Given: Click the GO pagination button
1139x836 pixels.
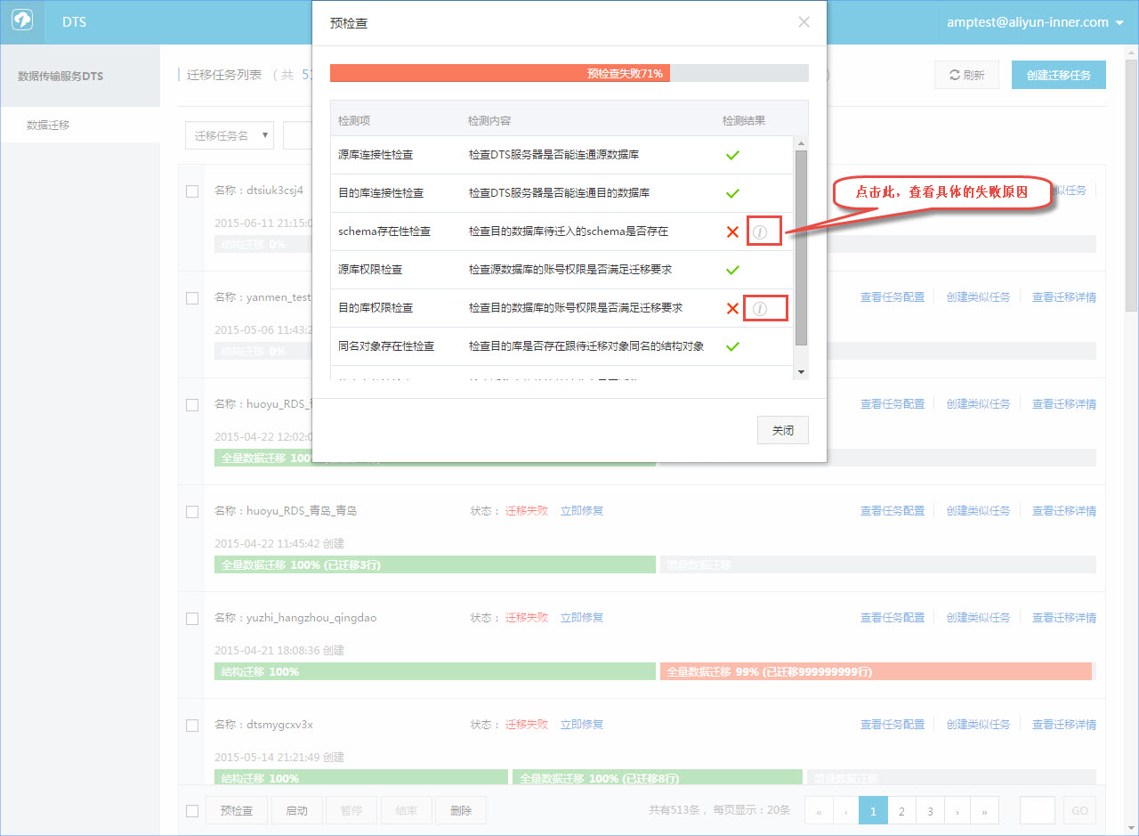Looking at the screenshot, I should click(1079, 811).
